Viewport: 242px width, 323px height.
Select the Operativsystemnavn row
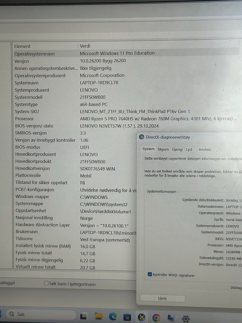click(x=126, y=53)
